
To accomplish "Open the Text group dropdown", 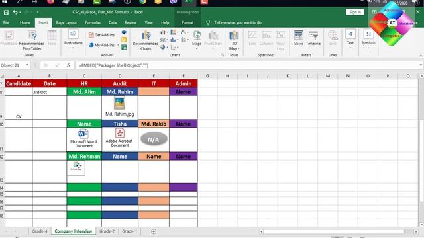I will pos(350,40).
